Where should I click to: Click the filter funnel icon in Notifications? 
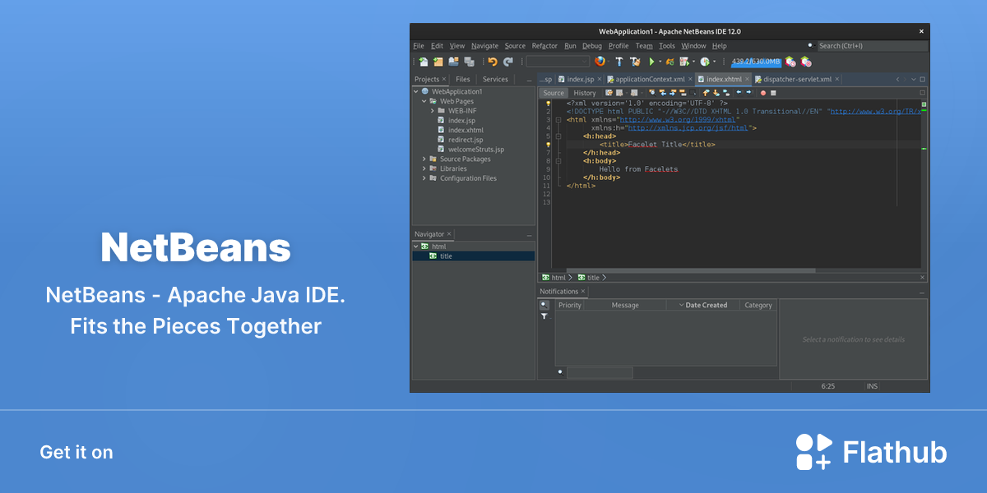(x=544, y=316)
